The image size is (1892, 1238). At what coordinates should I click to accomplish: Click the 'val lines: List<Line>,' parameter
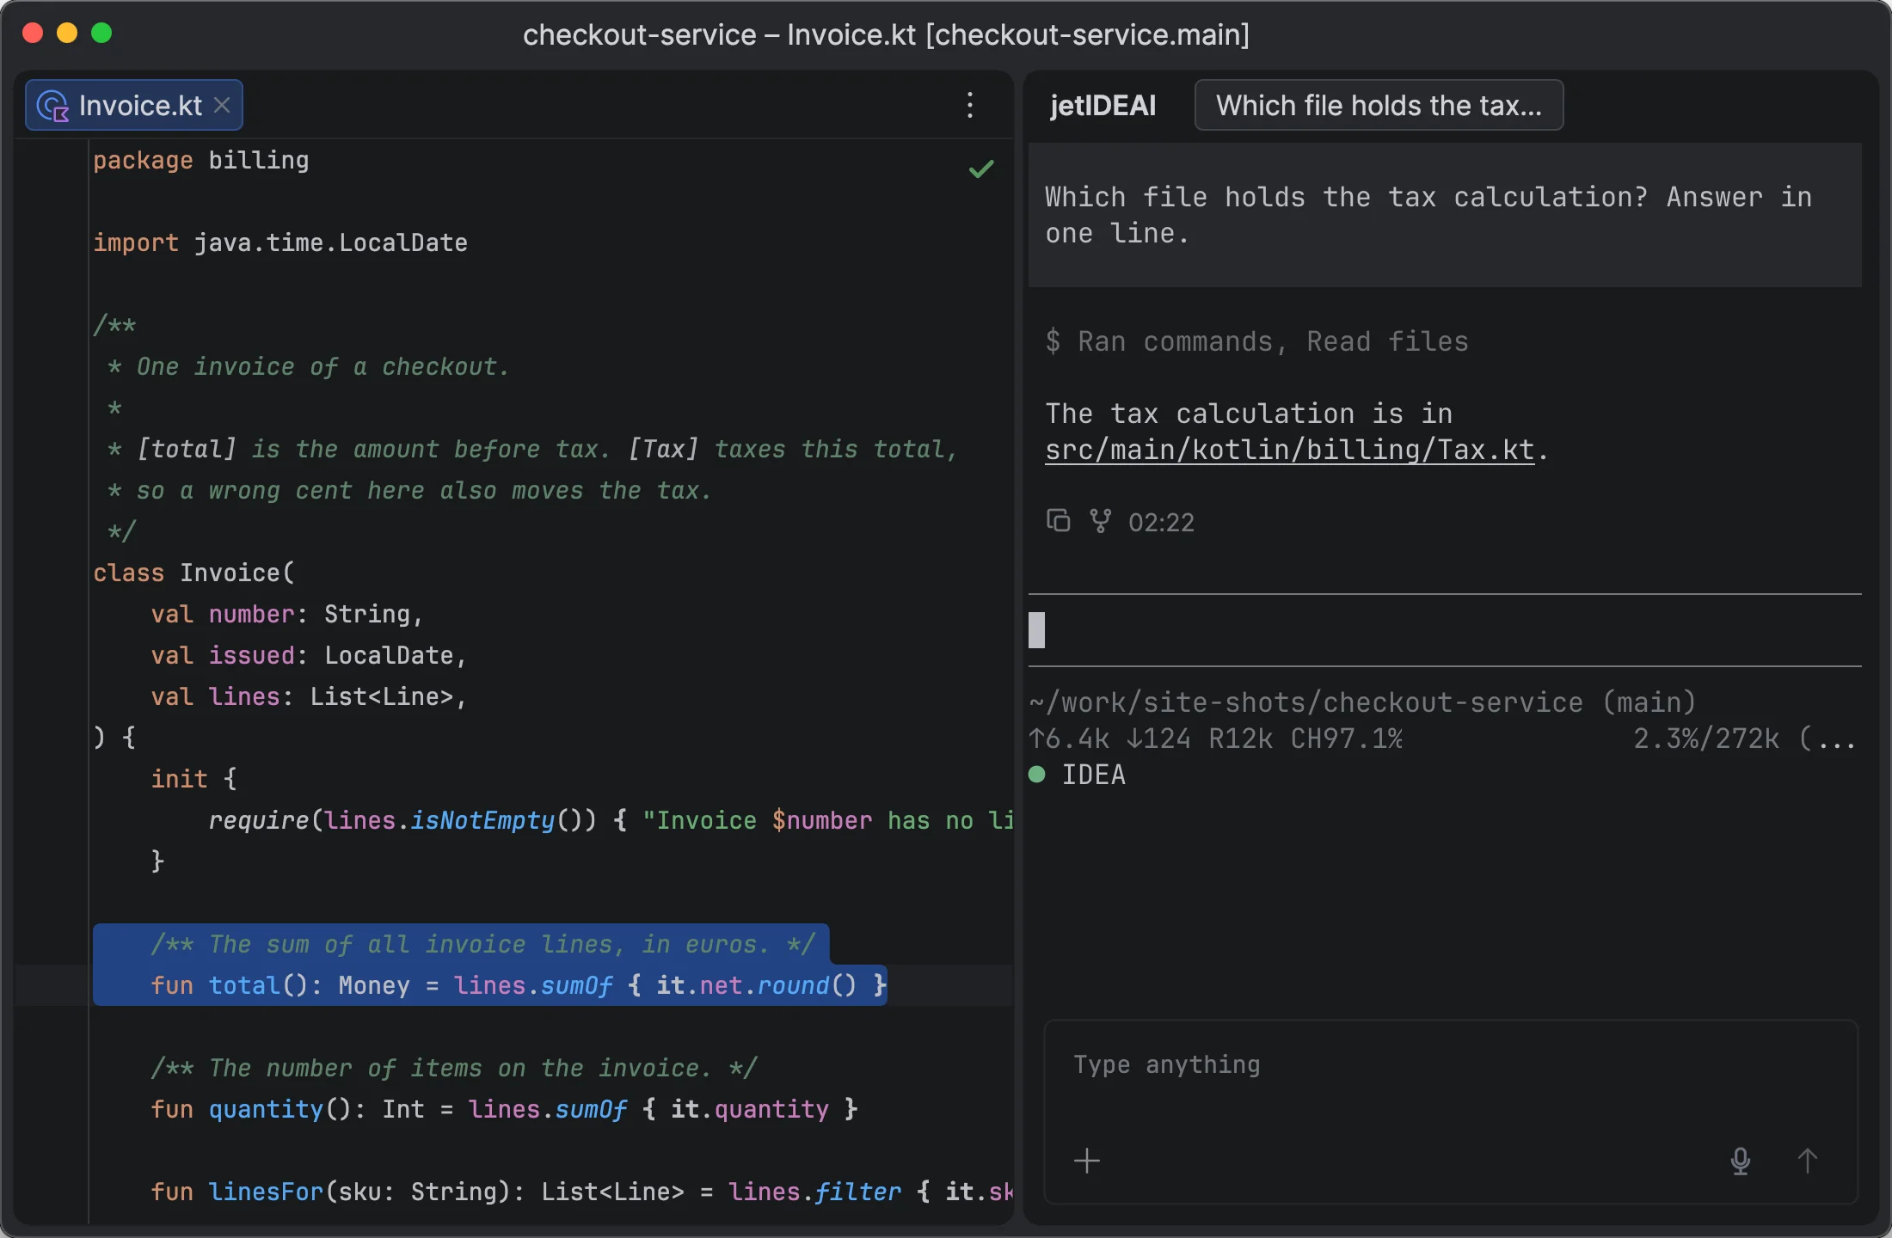[x=309, y=696]
